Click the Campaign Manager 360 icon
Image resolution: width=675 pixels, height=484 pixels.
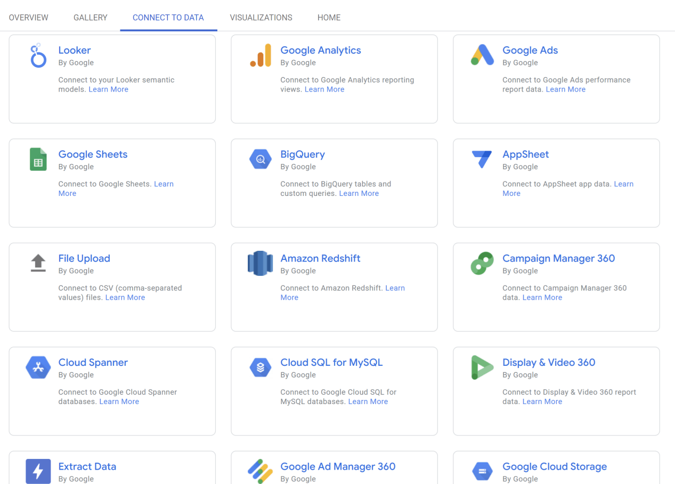click(482, 264)
